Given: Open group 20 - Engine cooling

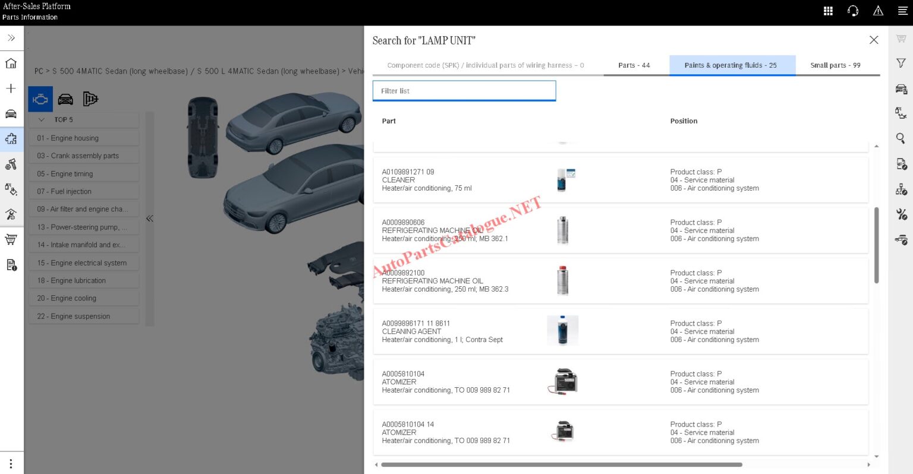Looking at the screenshot, I should [x=84, y=298].
